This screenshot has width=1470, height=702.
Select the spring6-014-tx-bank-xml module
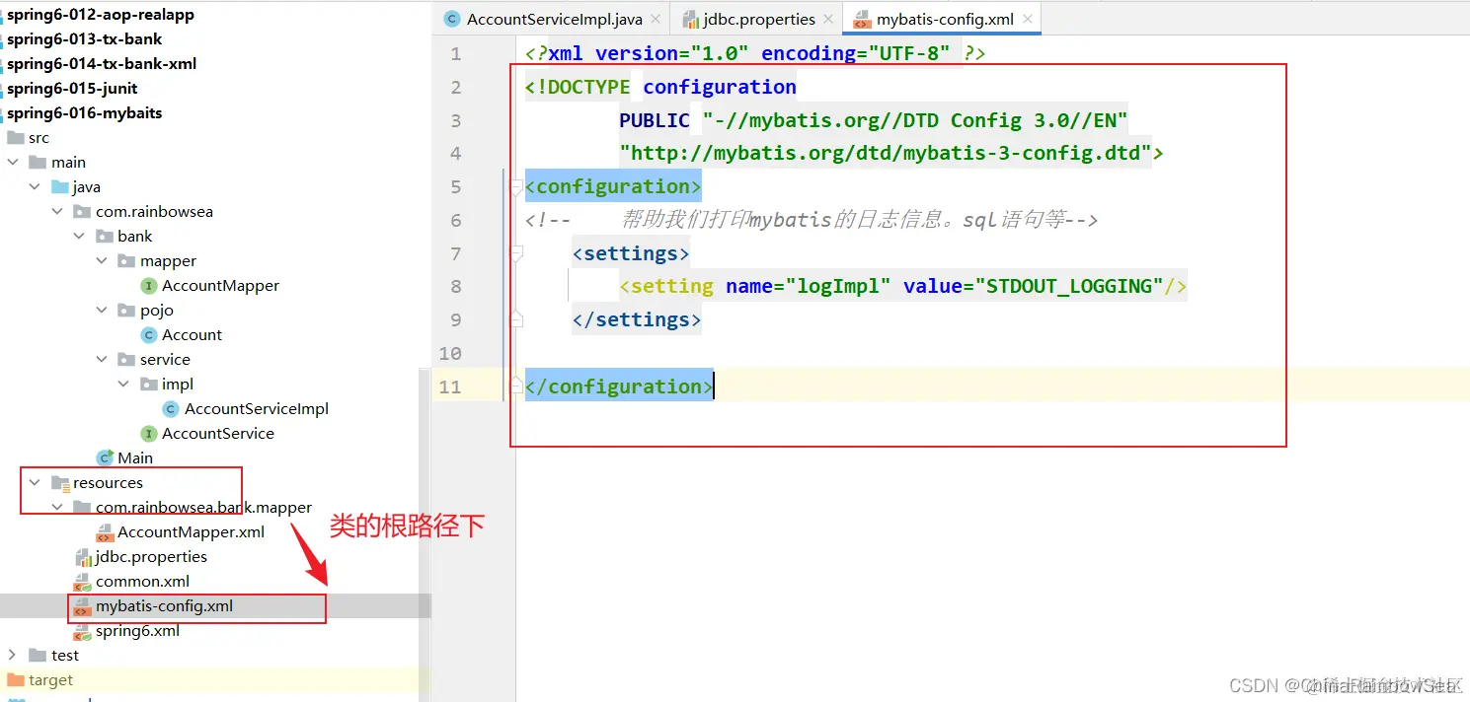[102, 64]
